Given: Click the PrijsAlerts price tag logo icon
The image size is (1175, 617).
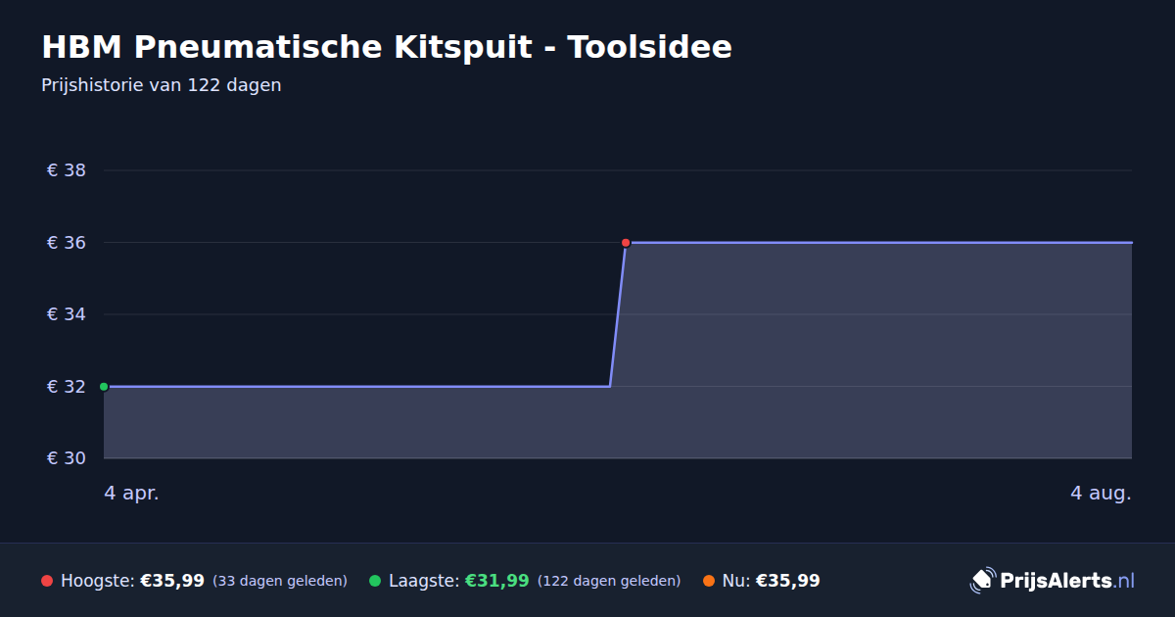Looking at the screenshot, I should pyautogui.click(x=982, y=581).
